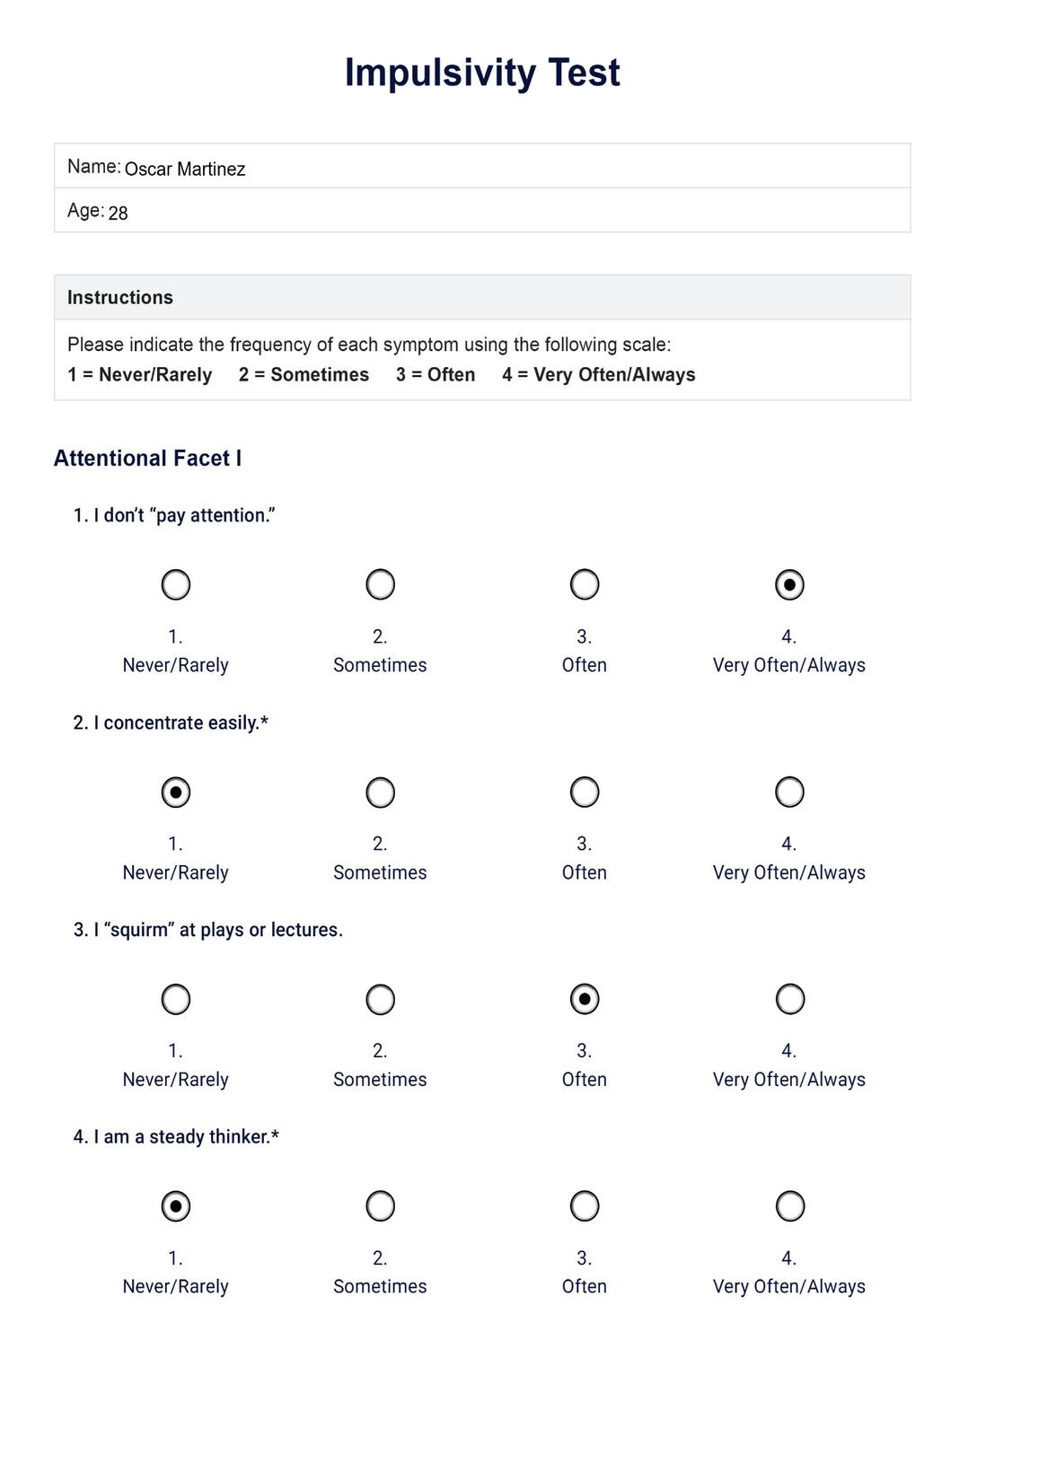
Task: Pick Often for squirm at plays question
Action: 585,1000
